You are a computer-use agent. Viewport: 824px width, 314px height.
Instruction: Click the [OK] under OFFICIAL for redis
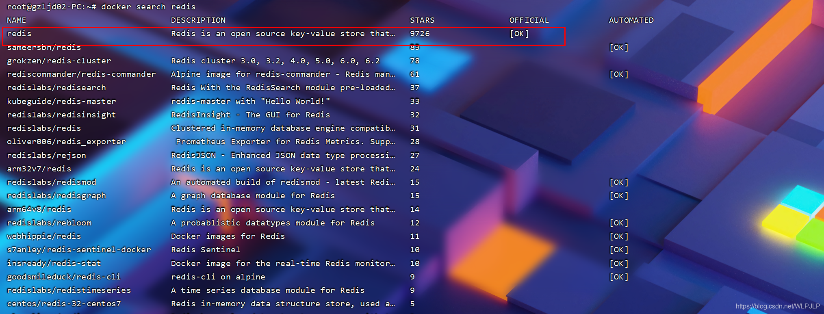(x=519, y=34)
